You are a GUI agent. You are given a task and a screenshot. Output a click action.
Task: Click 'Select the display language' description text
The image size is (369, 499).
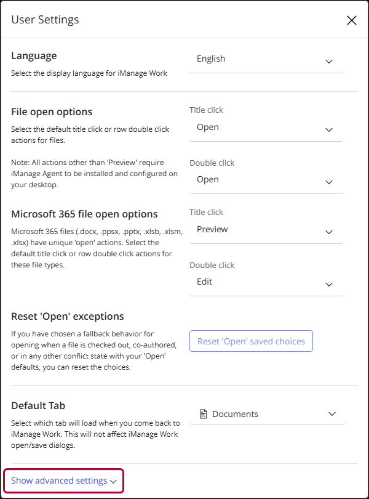pos(89,73)
